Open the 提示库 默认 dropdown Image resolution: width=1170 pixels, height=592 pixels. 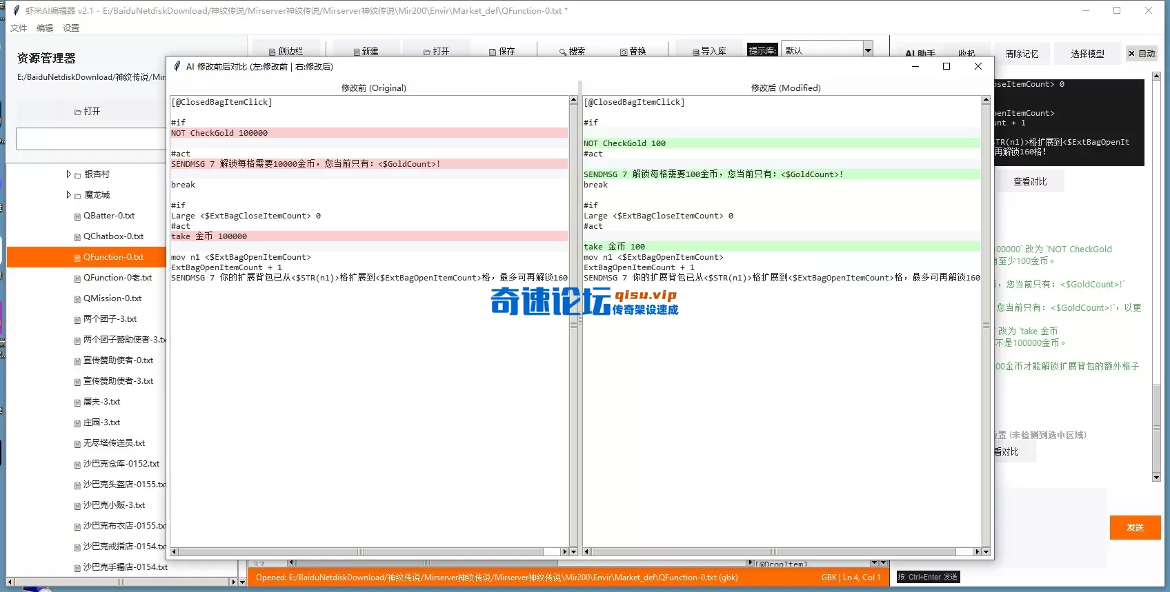click(868, 50)
